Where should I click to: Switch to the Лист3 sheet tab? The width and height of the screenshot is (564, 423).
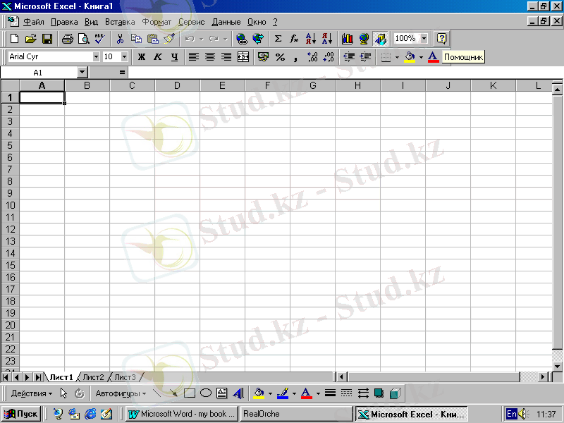(x=125, y=377)
